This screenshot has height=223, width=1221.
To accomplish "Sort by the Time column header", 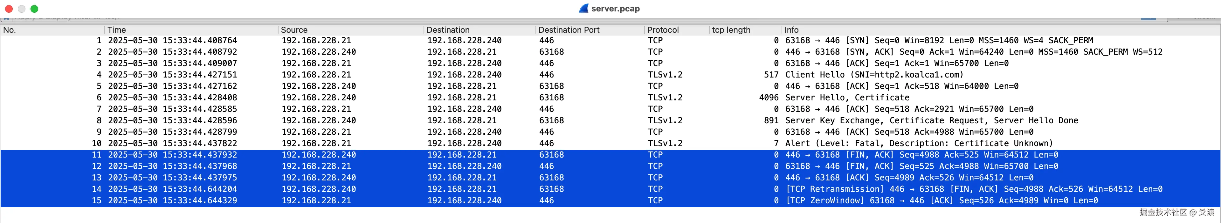I will [x=191, y=30].
